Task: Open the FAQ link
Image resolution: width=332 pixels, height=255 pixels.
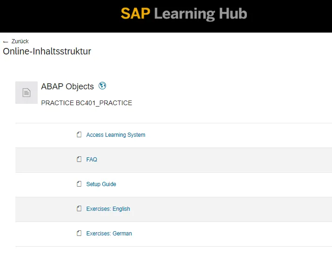Action: coord(92,160)
